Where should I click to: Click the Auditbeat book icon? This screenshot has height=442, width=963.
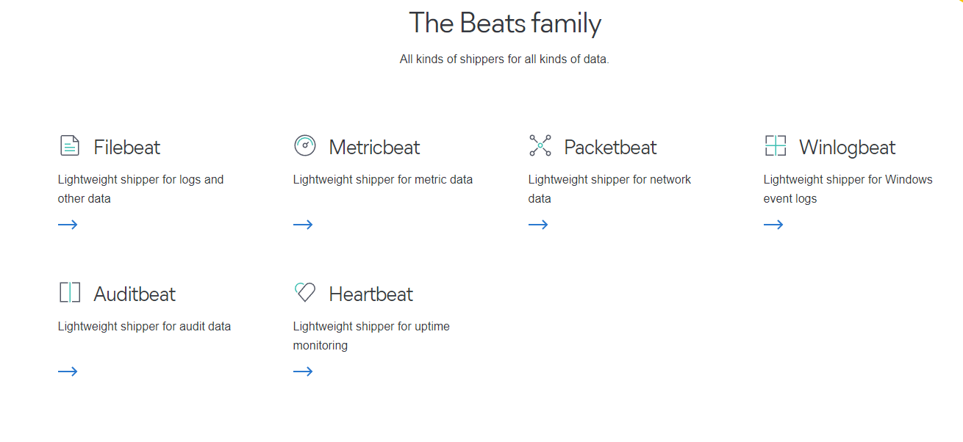pyautogui.click(x=69, y=292)
